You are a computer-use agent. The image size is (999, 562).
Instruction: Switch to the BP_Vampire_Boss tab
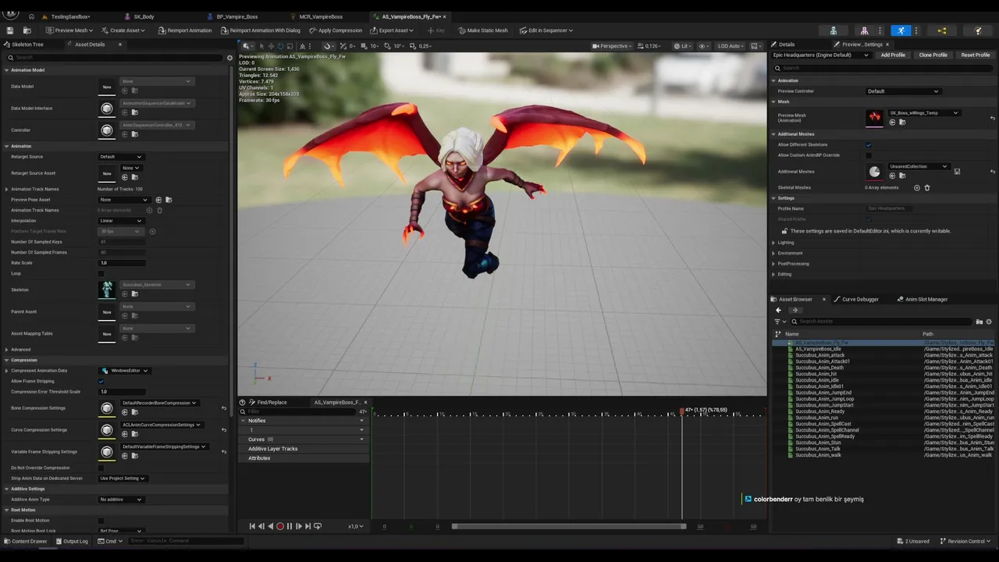tap(236, 16)
